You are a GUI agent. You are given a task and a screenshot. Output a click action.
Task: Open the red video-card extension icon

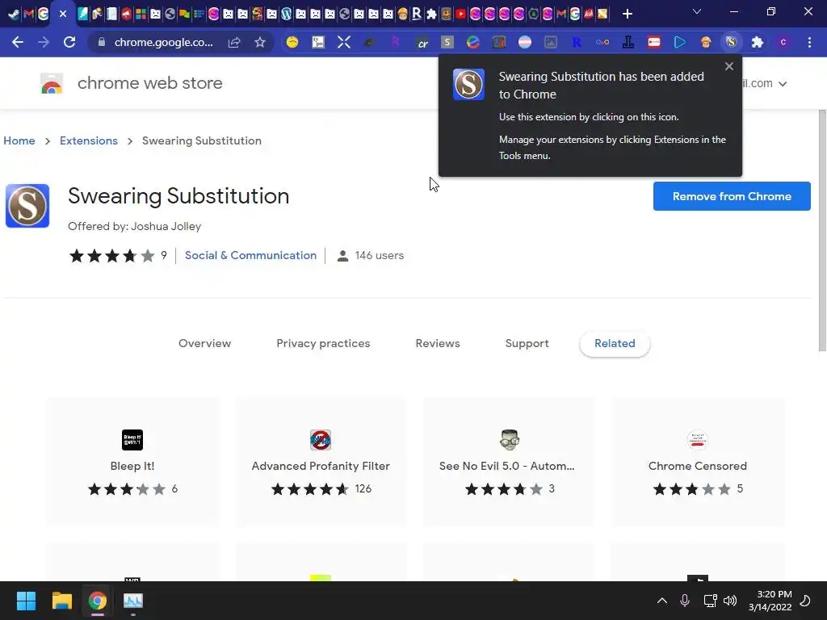(x=654, y=42)
